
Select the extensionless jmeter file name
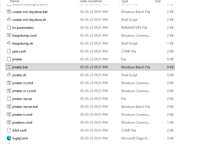(17, 59)
